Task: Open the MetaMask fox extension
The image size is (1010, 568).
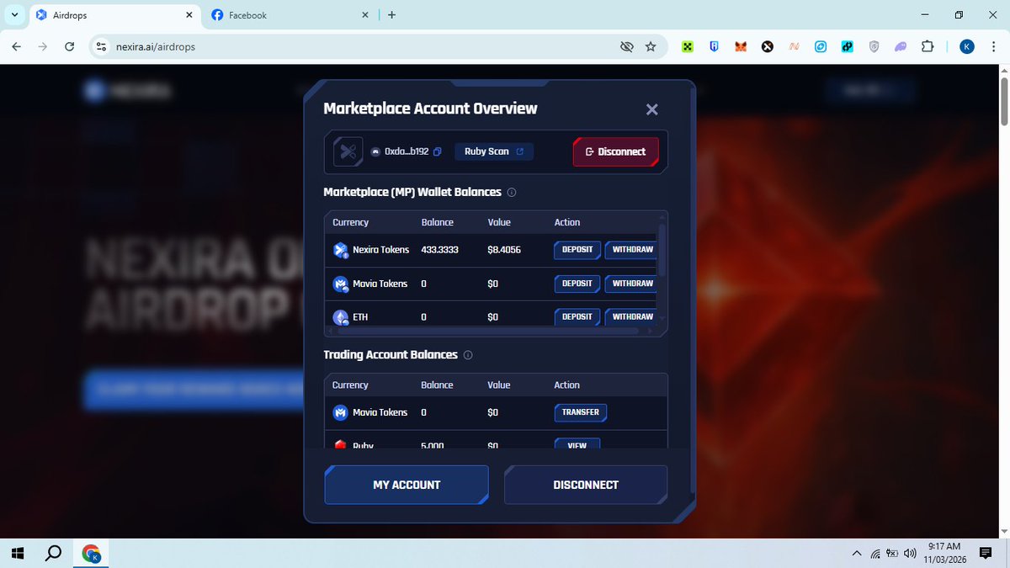Action: 741,47
